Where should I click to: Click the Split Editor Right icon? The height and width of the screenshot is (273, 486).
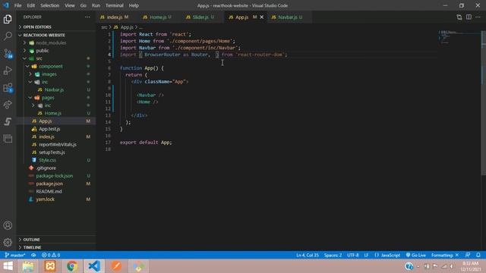pos(469,17)
